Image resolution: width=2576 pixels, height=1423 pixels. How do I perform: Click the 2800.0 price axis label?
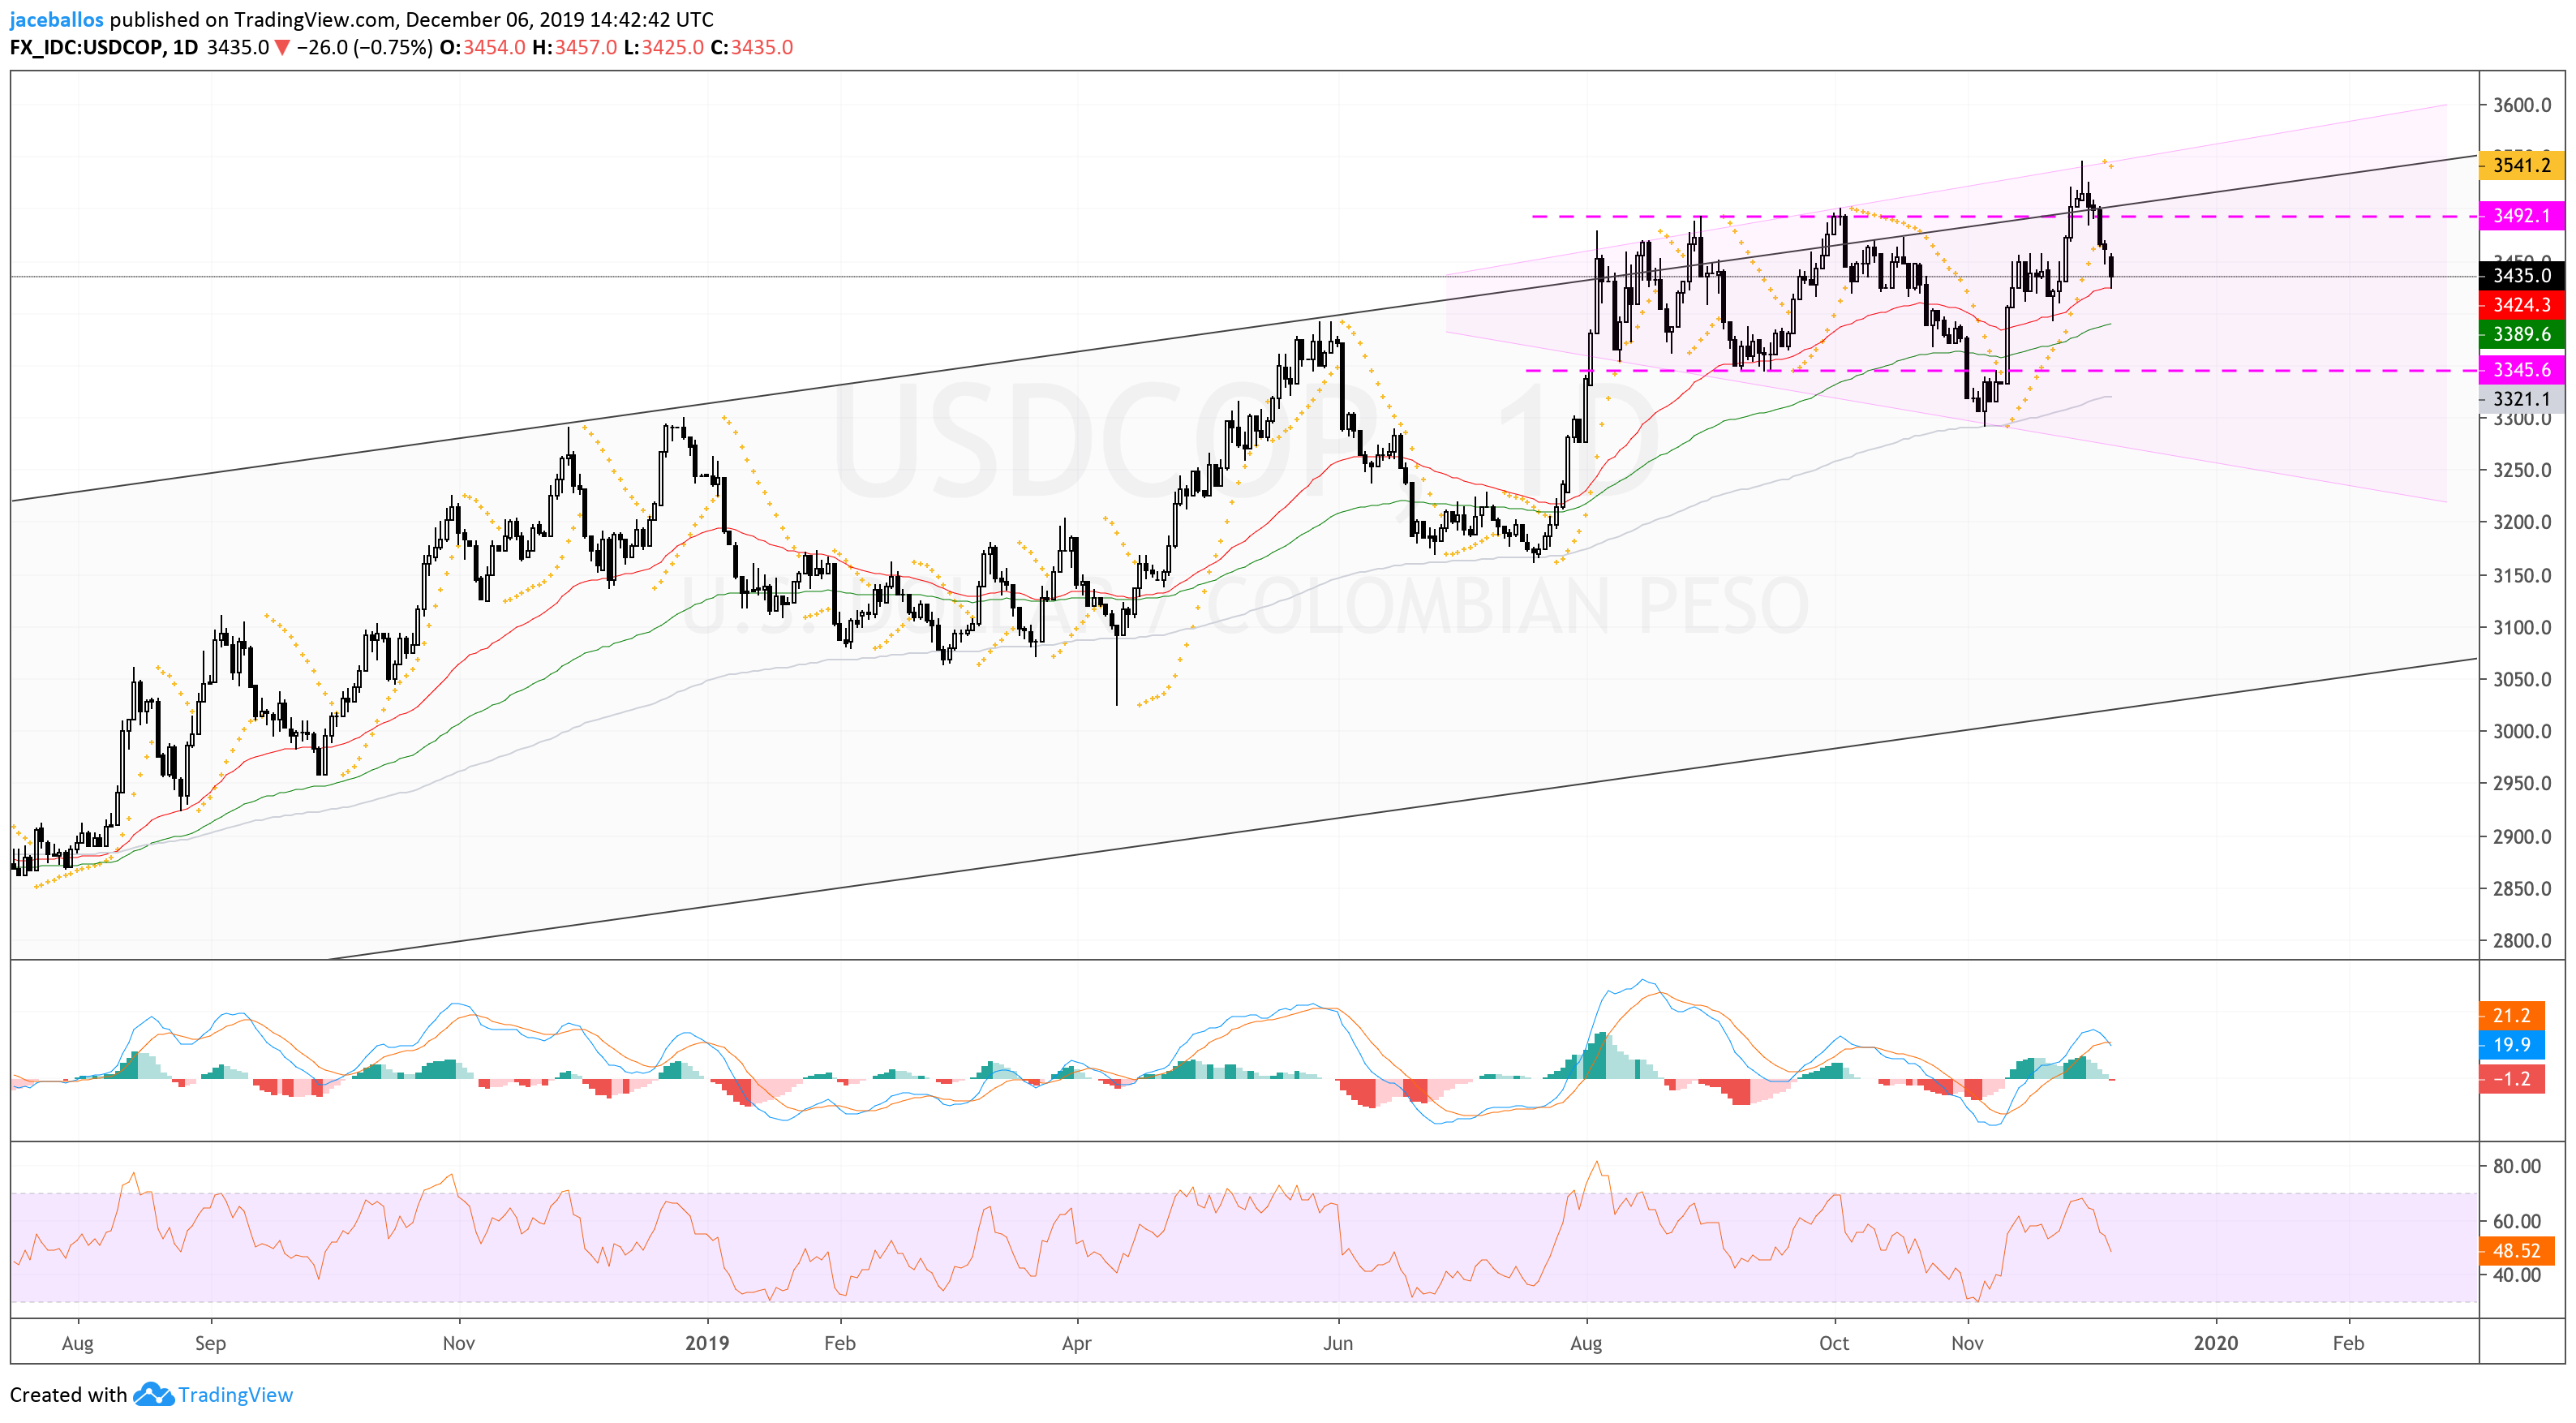2522,940
